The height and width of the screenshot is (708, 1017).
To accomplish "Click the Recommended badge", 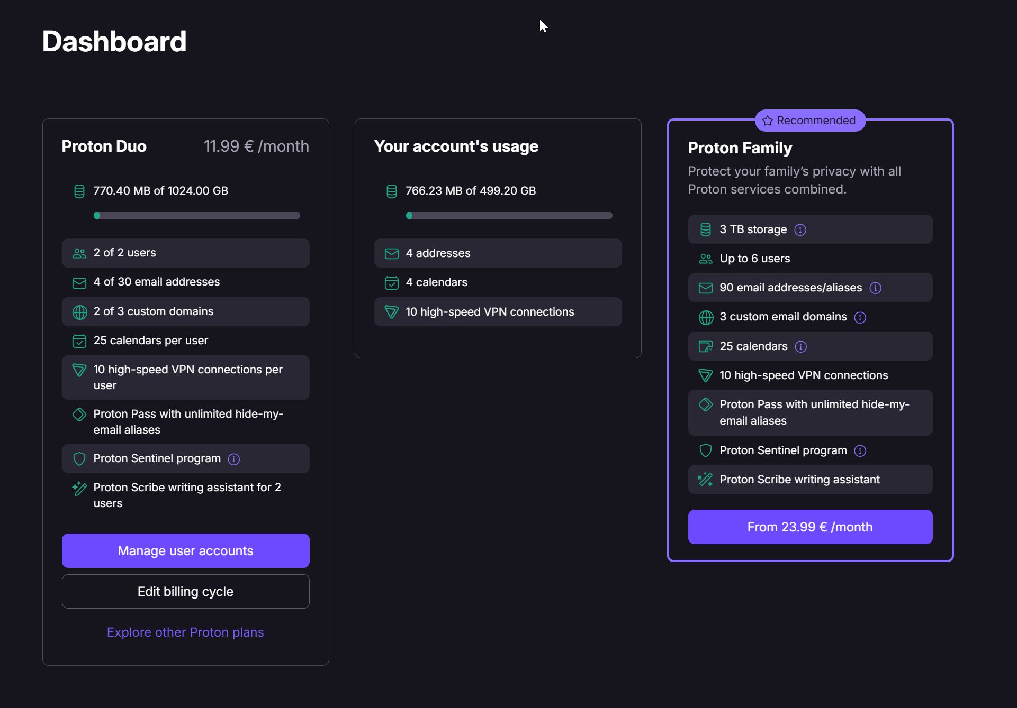I will (810, 121).
